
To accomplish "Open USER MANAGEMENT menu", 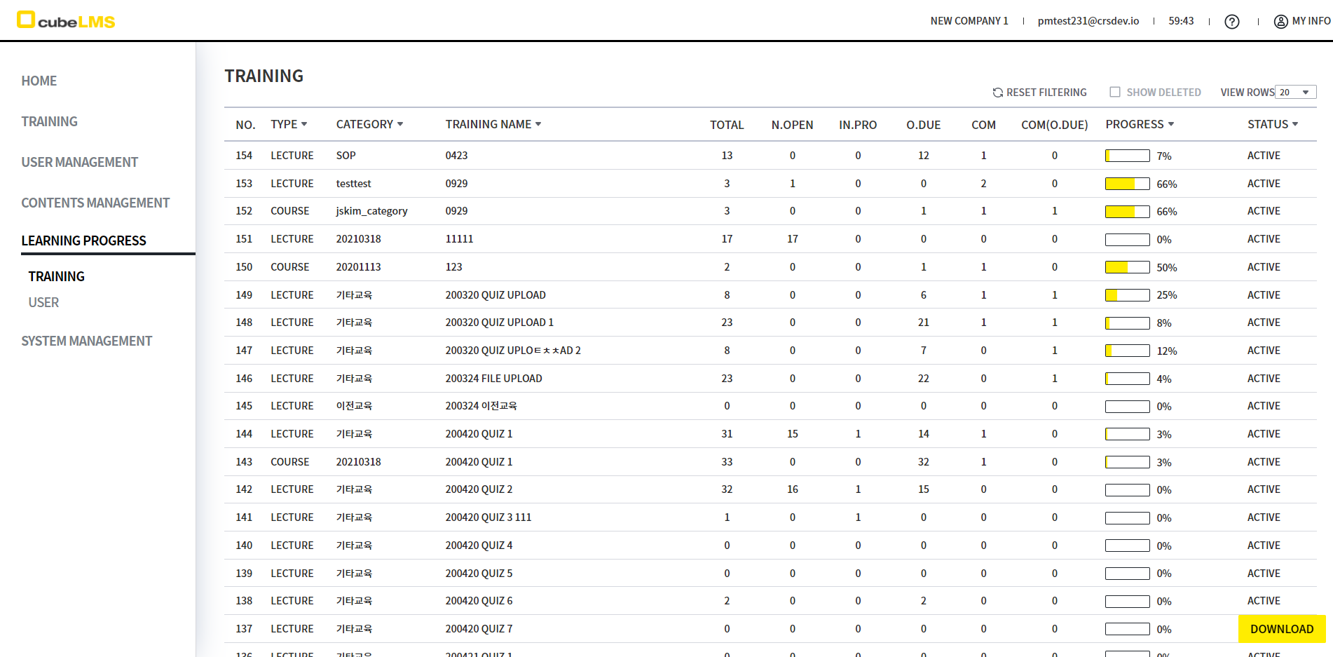I will (79, 162).
